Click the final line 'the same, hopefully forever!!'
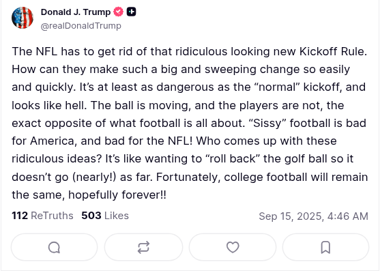Viewport: 380px width, 271px height. (x=89, y=195)
